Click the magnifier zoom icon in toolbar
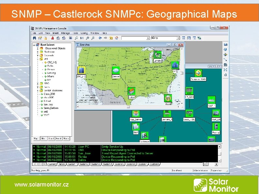Screen dimensions: 259x194 [x=76, y=38]
